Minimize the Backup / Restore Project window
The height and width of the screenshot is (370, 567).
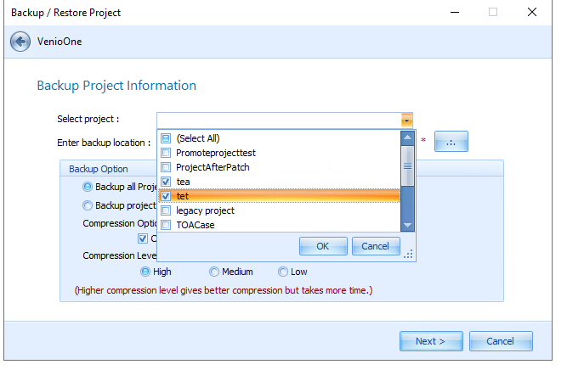click(455, 12)
